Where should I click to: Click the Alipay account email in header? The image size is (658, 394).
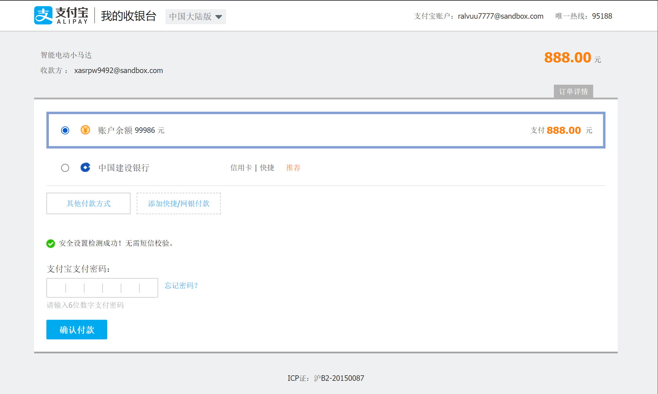pyautogui.click(x=500, y=16)
